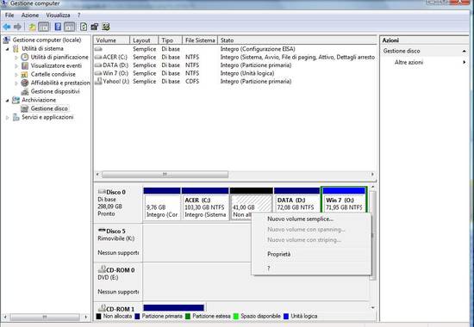Collapse the Utilità di sistema tree node
474x327 pixels.
click(x=7, y=49)
